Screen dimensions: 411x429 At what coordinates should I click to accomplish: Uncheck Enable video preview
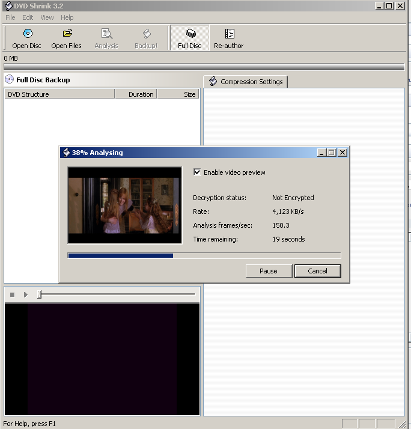[x=197, y=172]
